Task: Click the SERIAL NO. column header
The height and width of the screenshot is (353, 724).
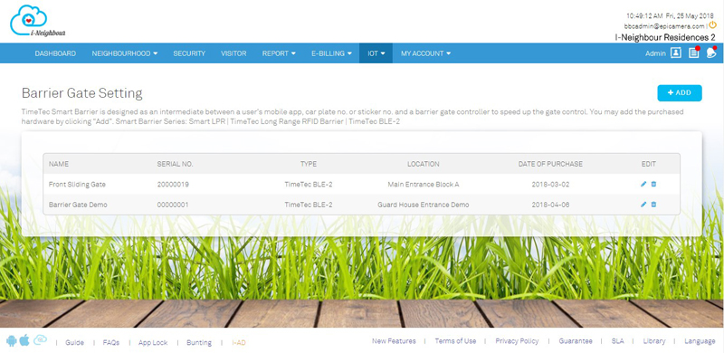Action: [x=175, y=164]
